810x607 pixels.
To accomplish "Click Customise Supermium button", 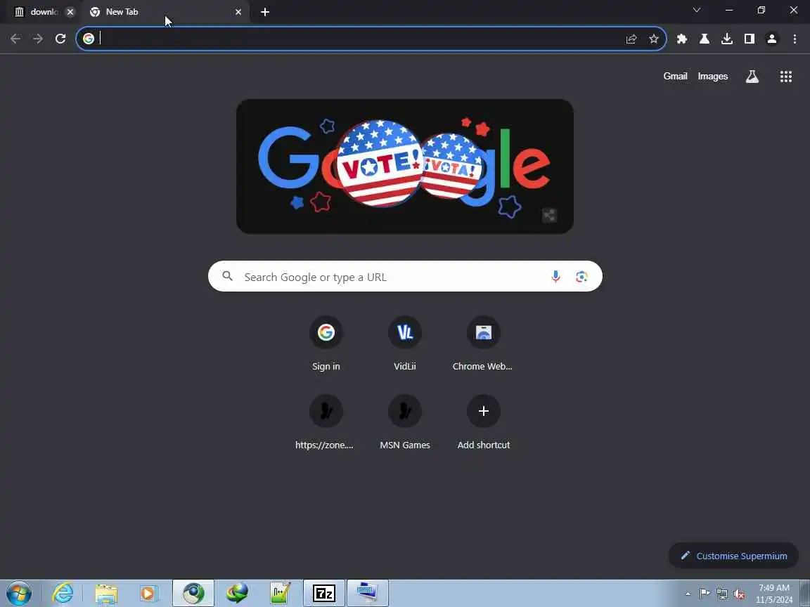I will coord(733,556).
